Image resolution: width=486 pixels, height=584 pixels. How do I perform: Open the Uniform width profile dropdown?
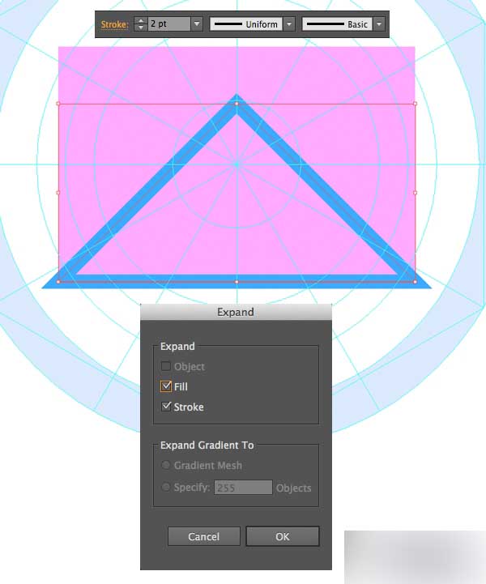coord(288,24)
